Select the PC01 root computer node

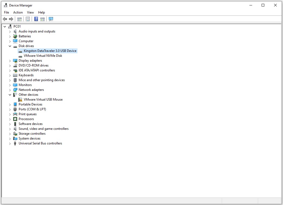[17, 27]
